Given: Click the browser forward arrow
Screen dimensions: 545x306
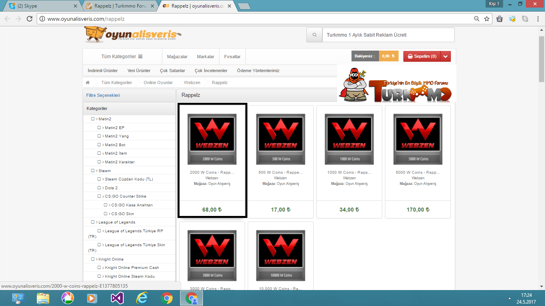Looking at the screenshot, I should point(18,19).
